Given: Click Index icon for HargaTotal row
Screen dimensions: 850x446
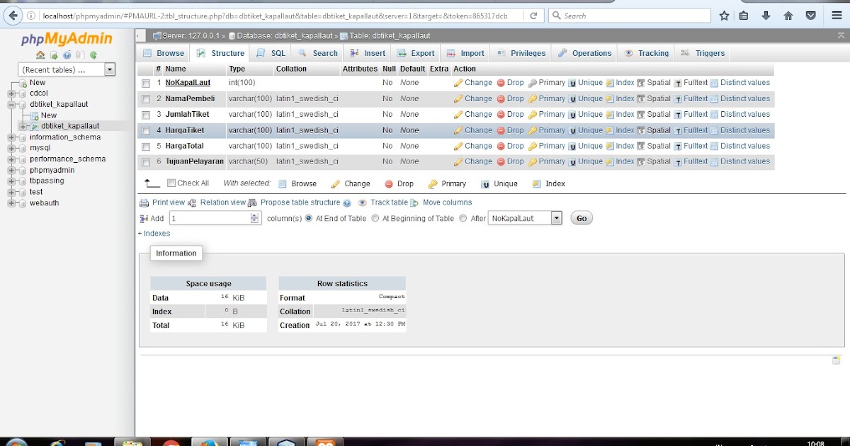Looking at the screenshot, I should click(x=610, y=147).
